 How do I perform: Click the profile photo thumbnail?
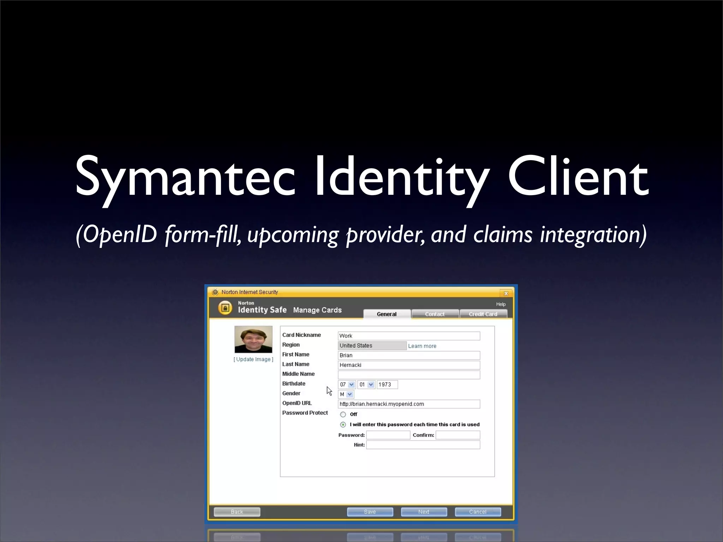[253, 339]
